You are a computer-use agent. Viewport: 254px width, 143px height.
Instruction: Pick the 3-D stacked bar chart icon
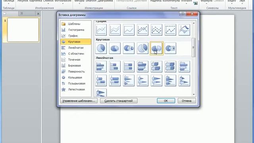click(156, 66)
